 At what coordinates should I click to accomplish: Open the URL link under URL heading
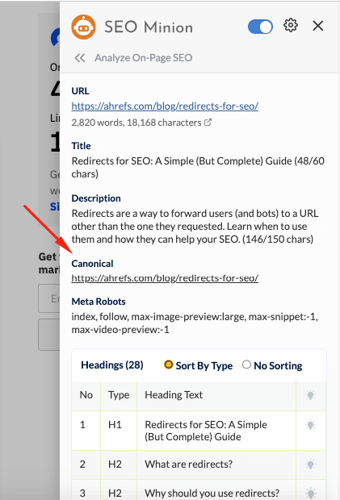165,106
